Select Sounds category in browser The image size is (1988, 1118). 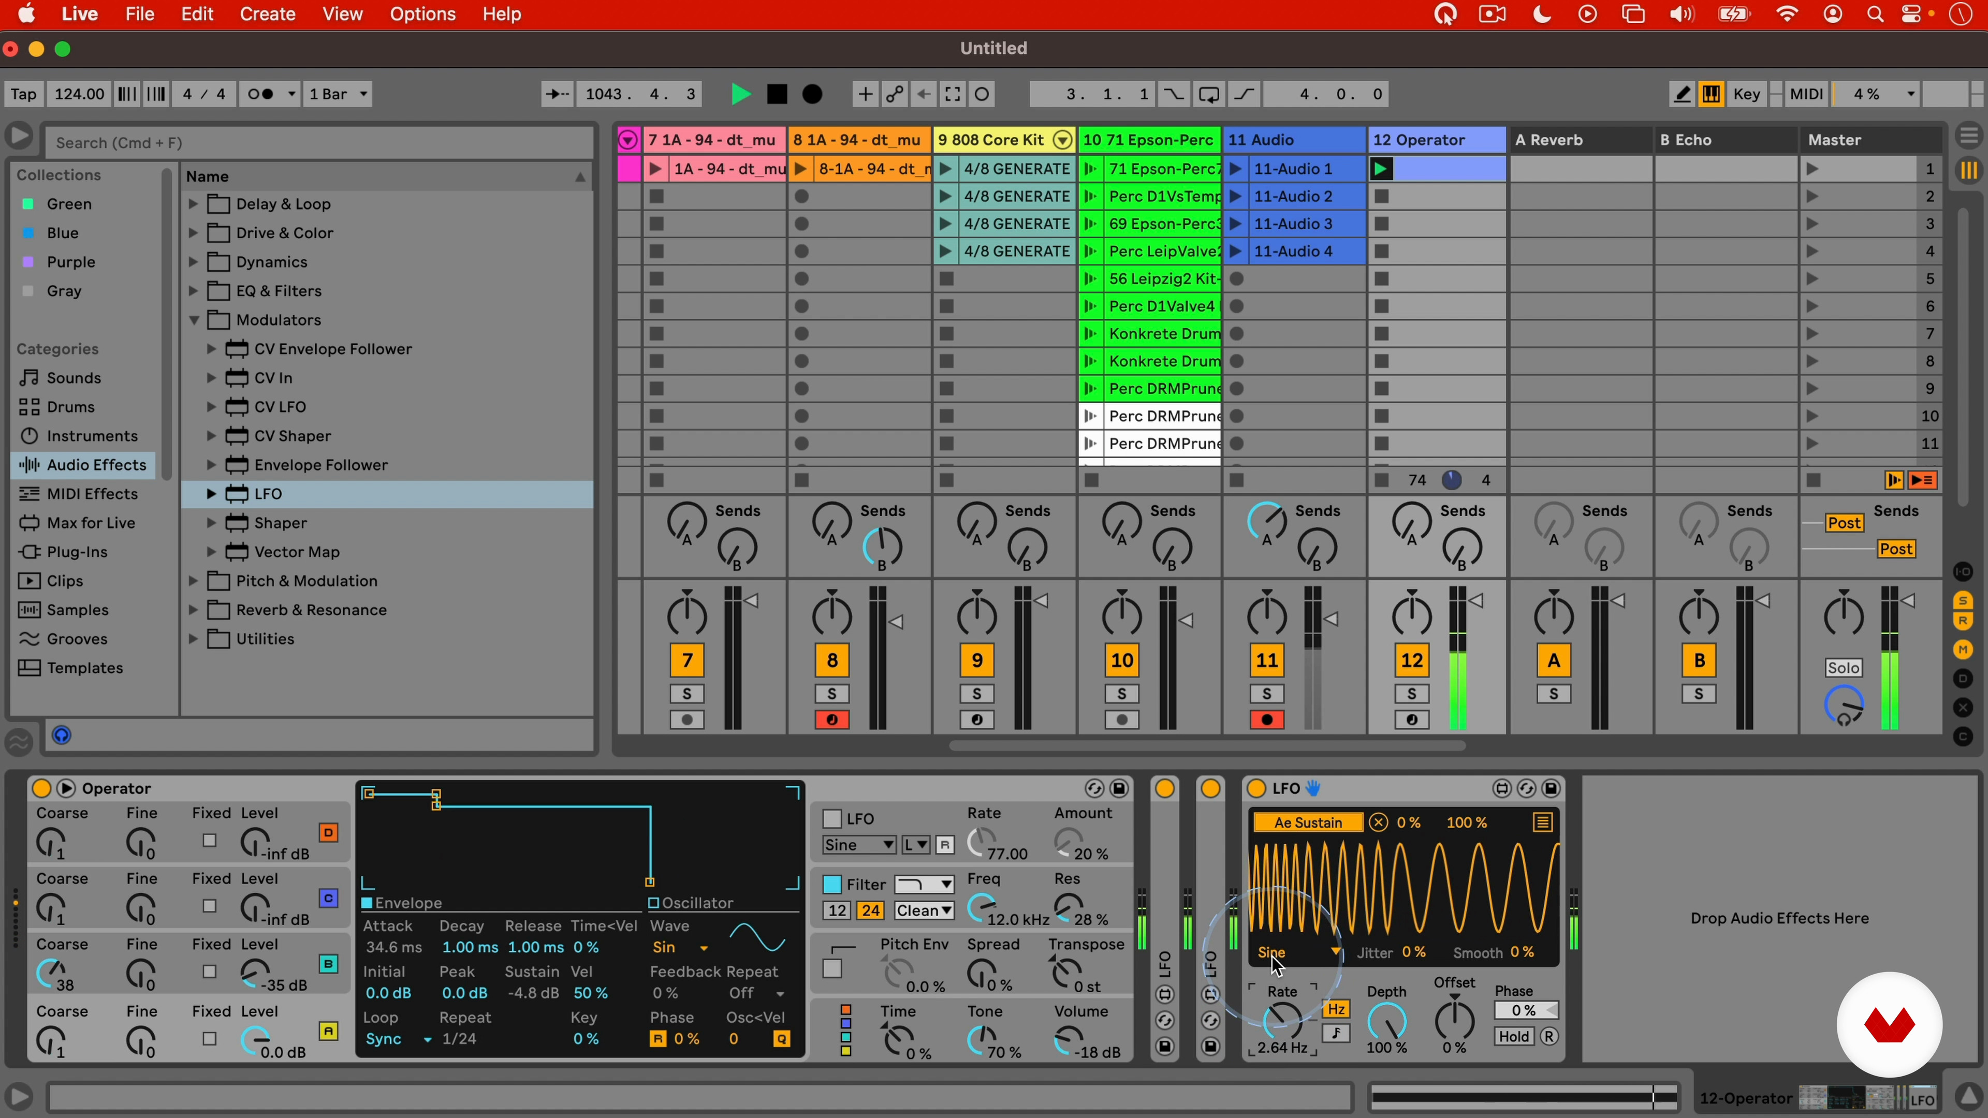[x=74, y=378]
